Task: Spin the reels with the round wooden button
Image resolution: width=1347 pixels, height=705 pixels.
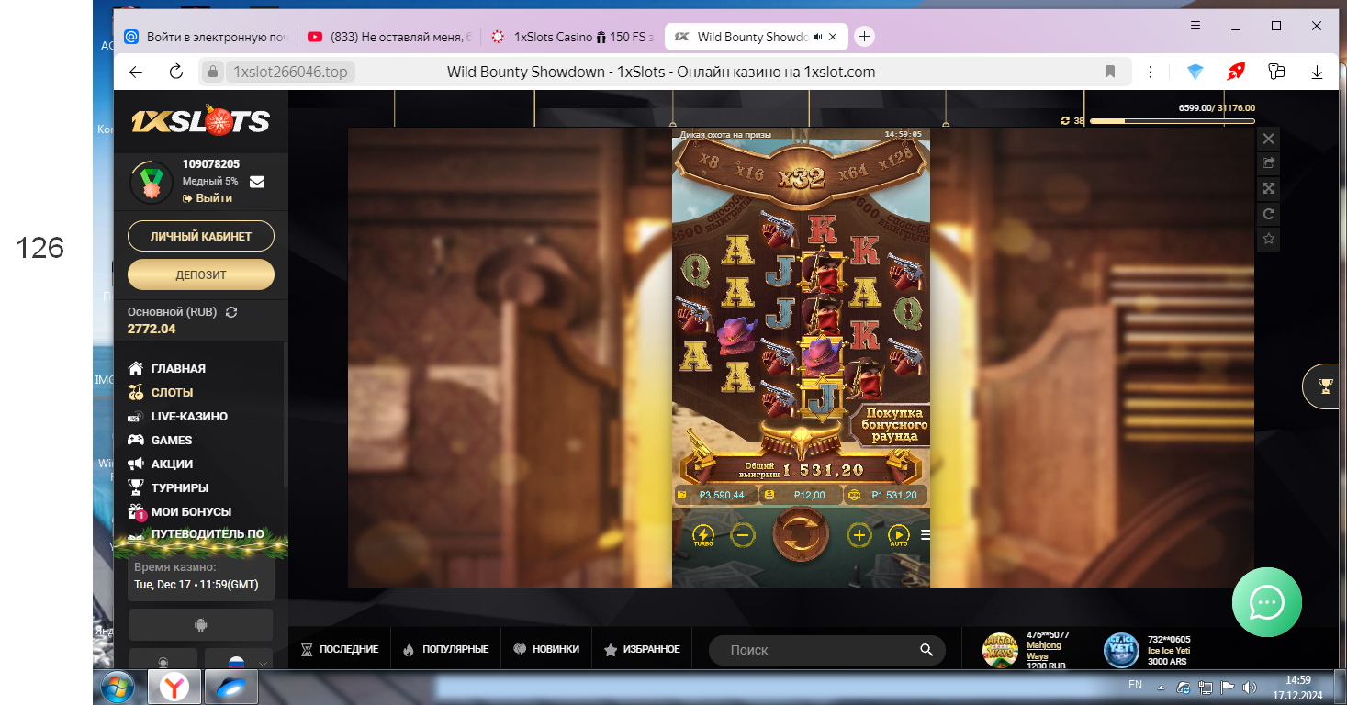Action: (x=801, y=534)
